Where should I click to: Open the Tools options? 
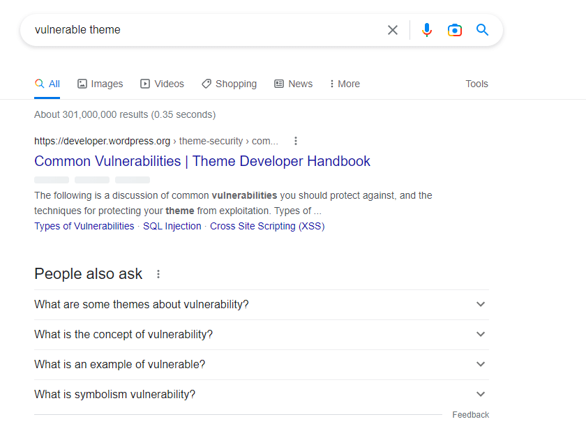pyautogui.click(x=476, y=84)
